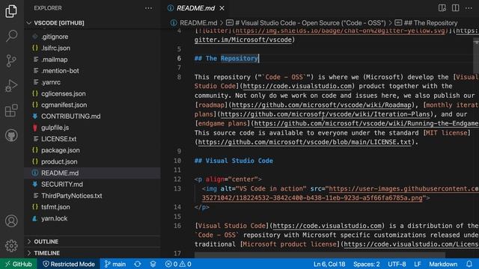Open preview to the side icon
479x269 pixels.
(442, 8)
